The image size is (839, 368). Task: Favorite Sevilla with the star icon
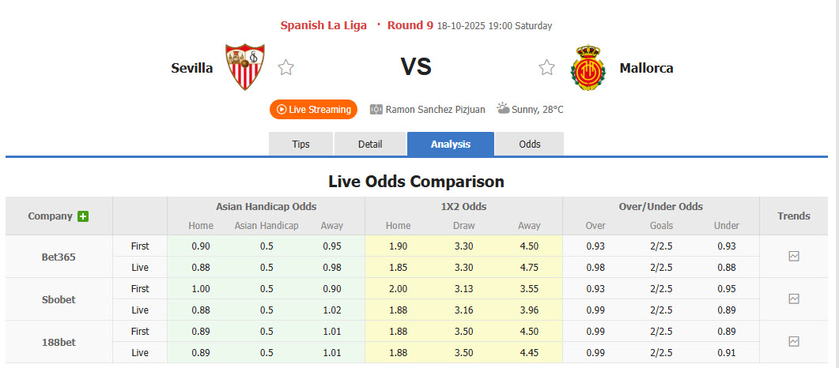tap(285, 68)
